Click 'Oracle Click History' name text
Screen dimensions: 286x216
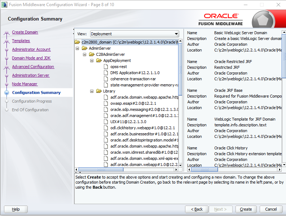point(231,148)
